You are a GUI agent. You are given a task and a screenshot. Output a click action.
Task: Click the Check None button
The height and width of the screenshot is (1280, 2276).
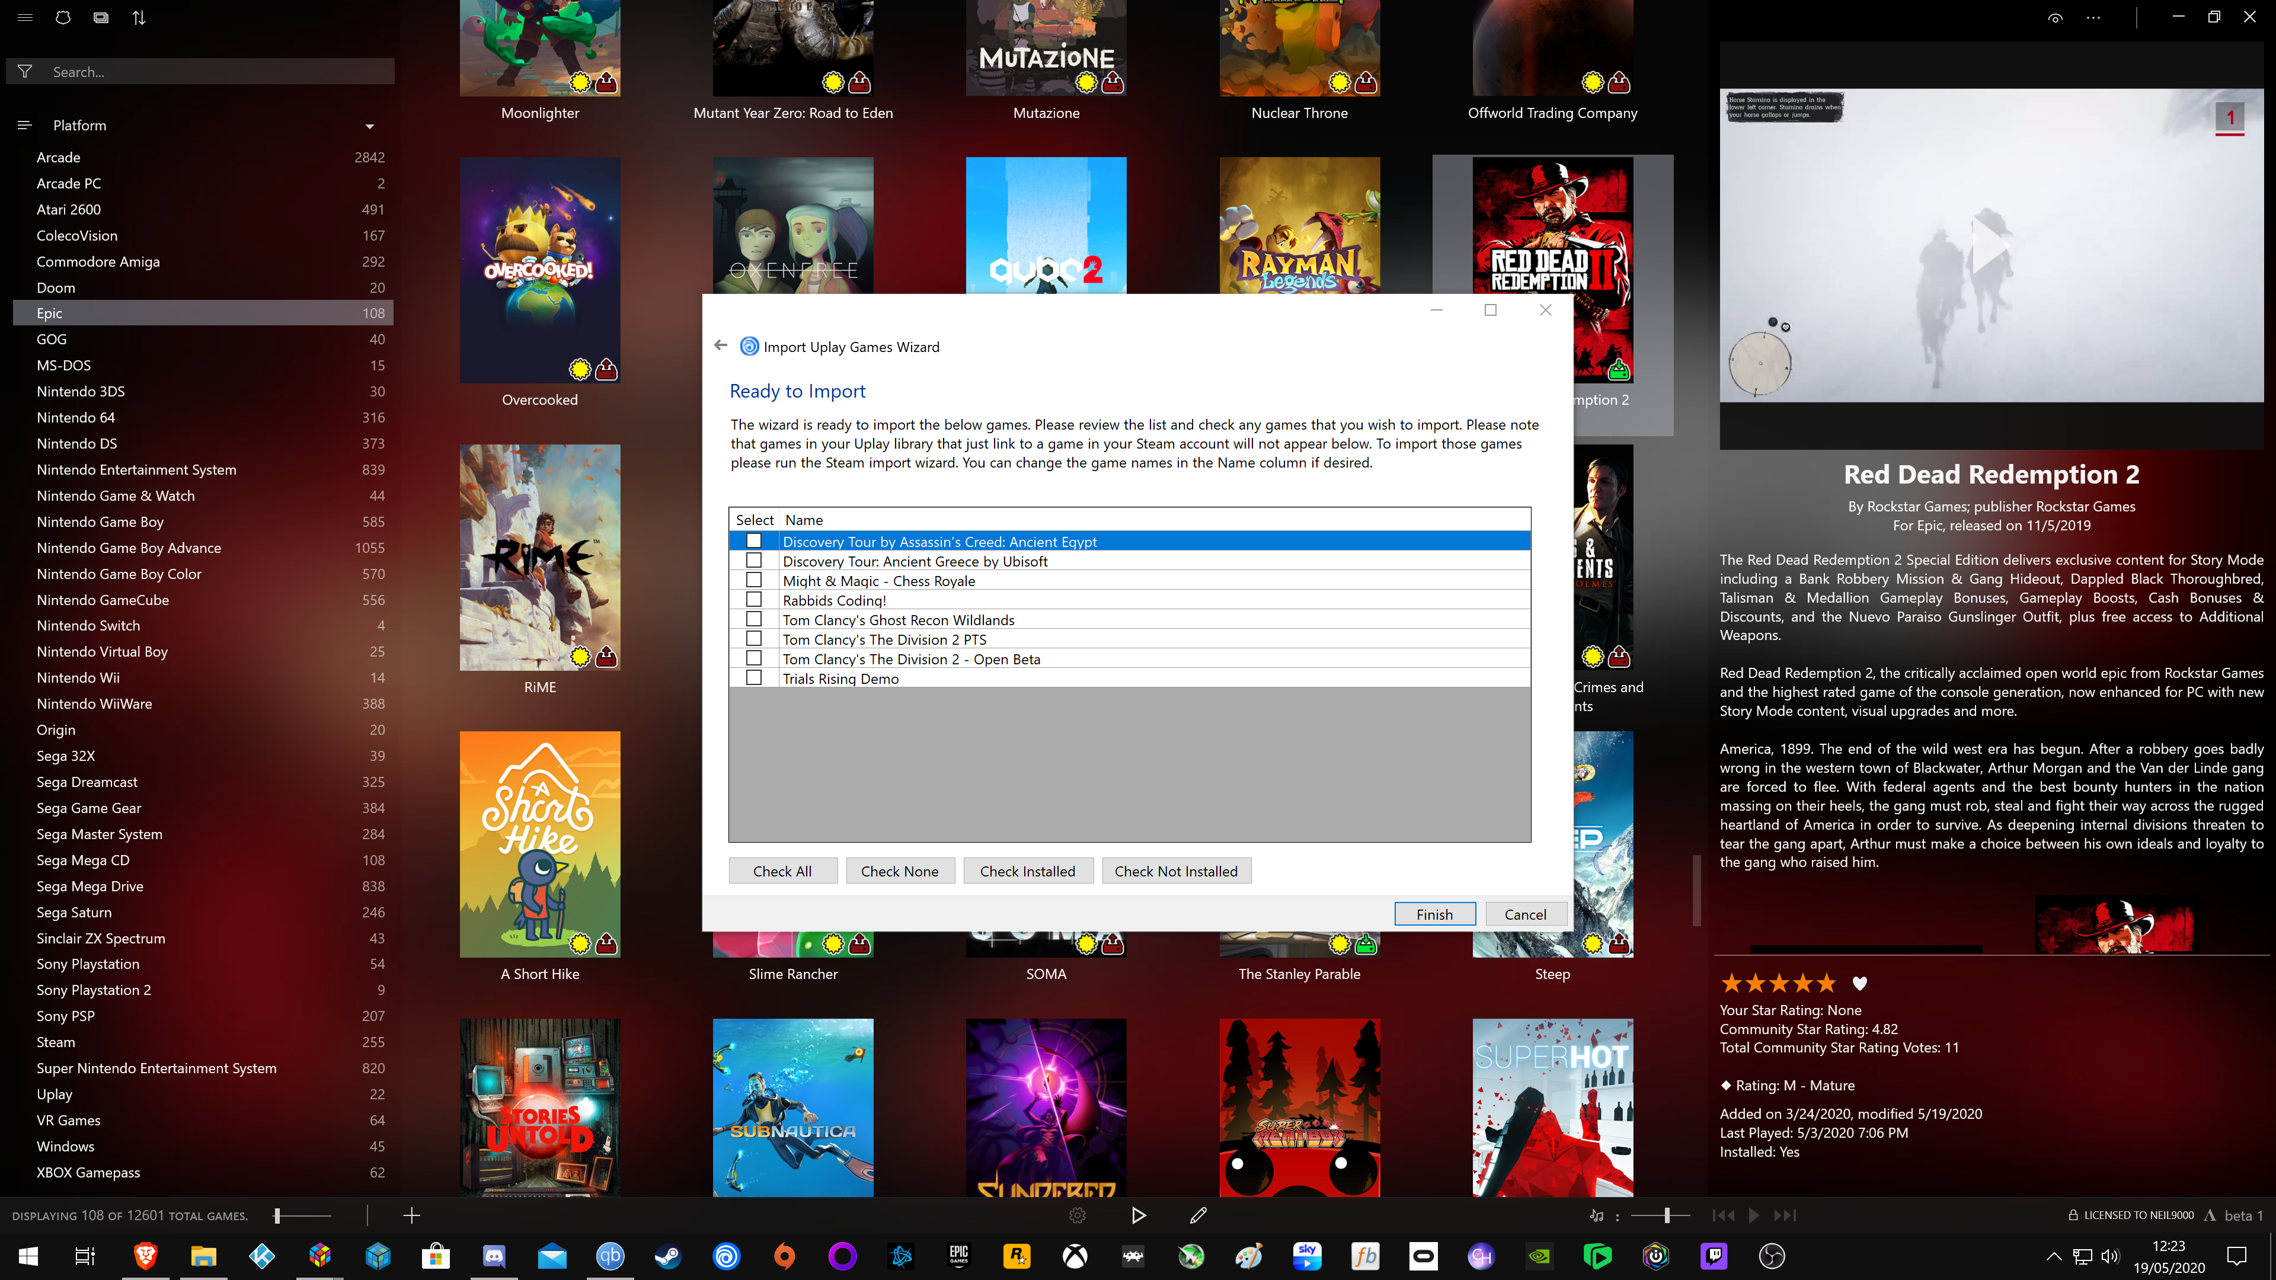click(x=900, y=871)
